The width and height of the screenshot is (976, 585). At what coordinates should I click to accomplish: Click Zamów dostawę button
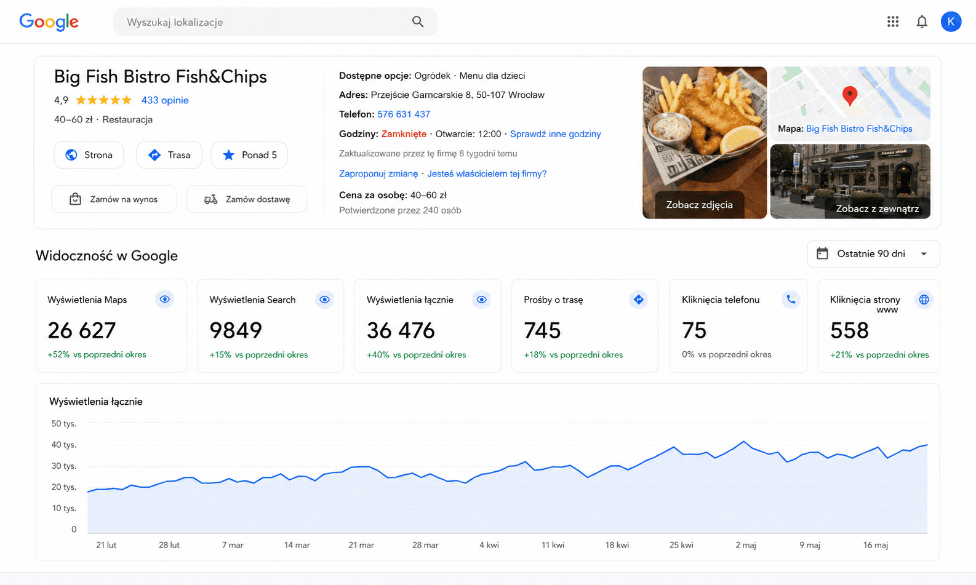click(x=247, y=199)
